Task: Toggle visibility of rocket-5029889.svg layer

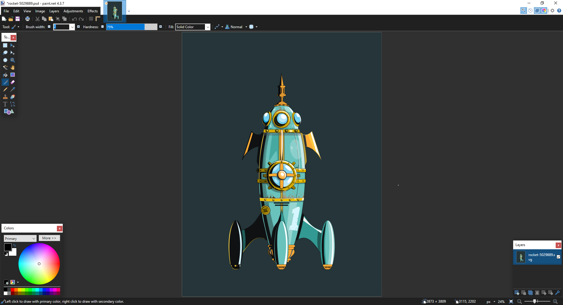Action: (x=558, y=257)
